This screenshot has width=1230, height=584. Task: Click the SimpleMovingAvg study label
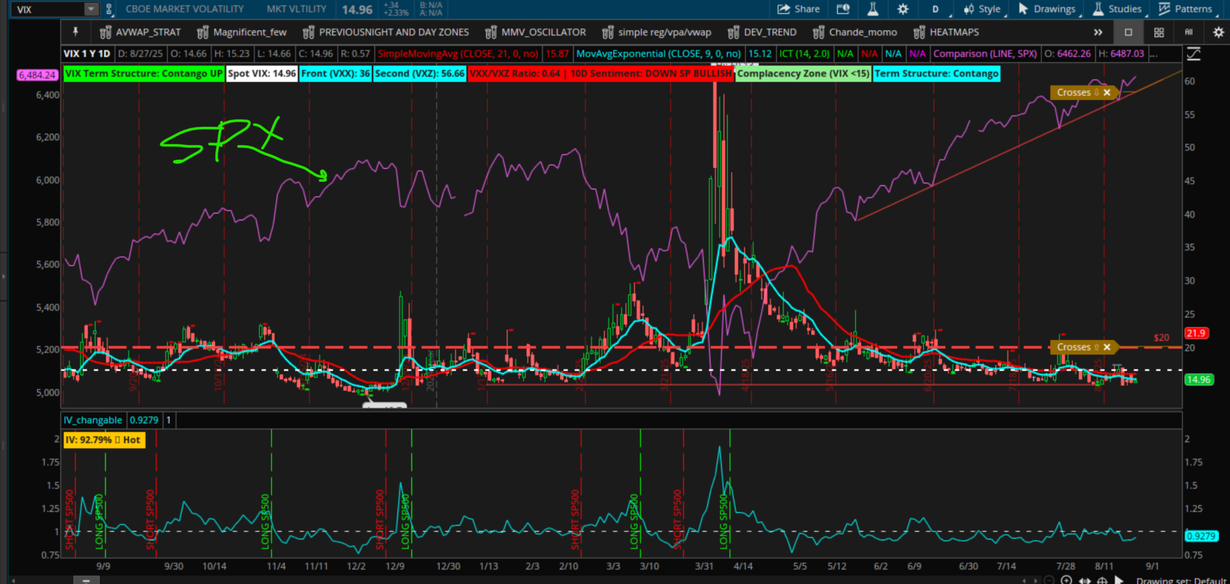458,54
